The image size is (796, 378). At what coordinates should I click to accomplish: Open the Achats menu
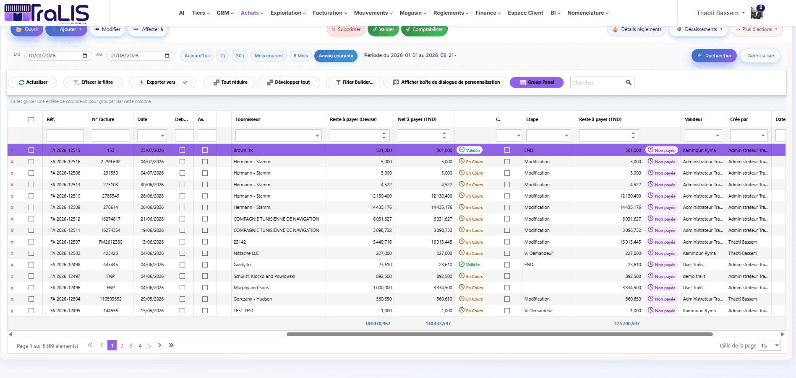[x=252, y=13]
